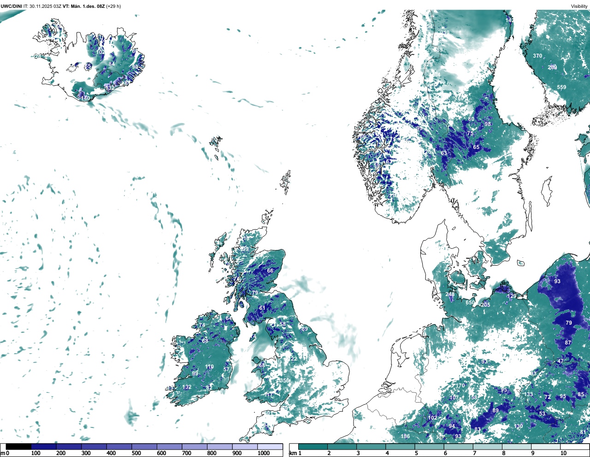Click the 'km' unit label on scale
Screen dimensions: 590x457
coord(292,453)
